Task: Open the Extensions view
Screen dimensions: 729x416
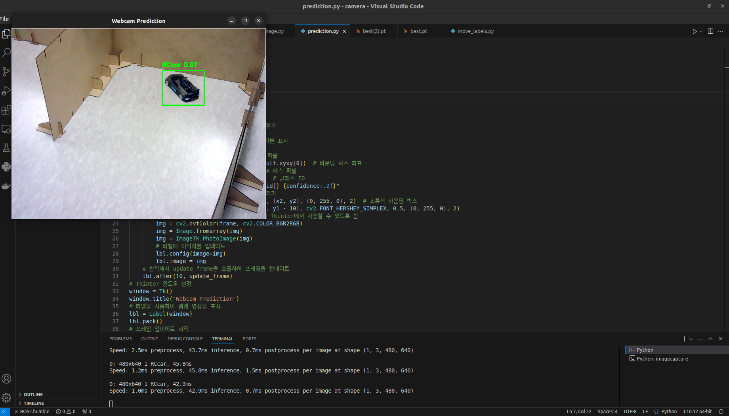Action: (6, 110)
